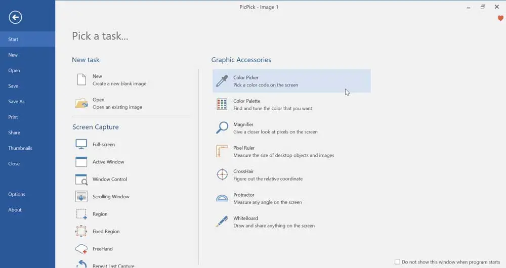Click Print in the sidebar menu

point(27,117)
